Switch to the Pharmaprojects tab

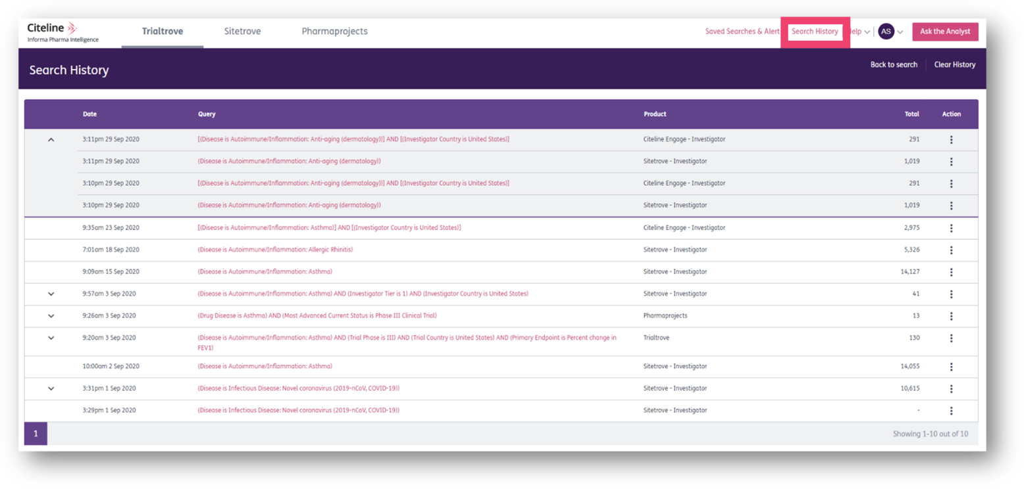[x=334, y=31]
